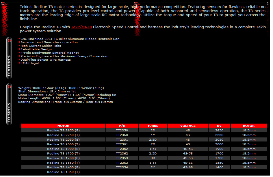Select the "Redline T8 2050 (B)" motor cell
Screen dimensions: 273x177
63,139
